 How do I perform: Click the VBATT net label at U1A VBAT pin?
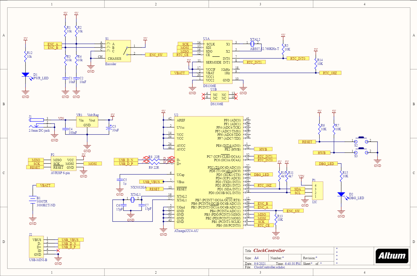180,73
